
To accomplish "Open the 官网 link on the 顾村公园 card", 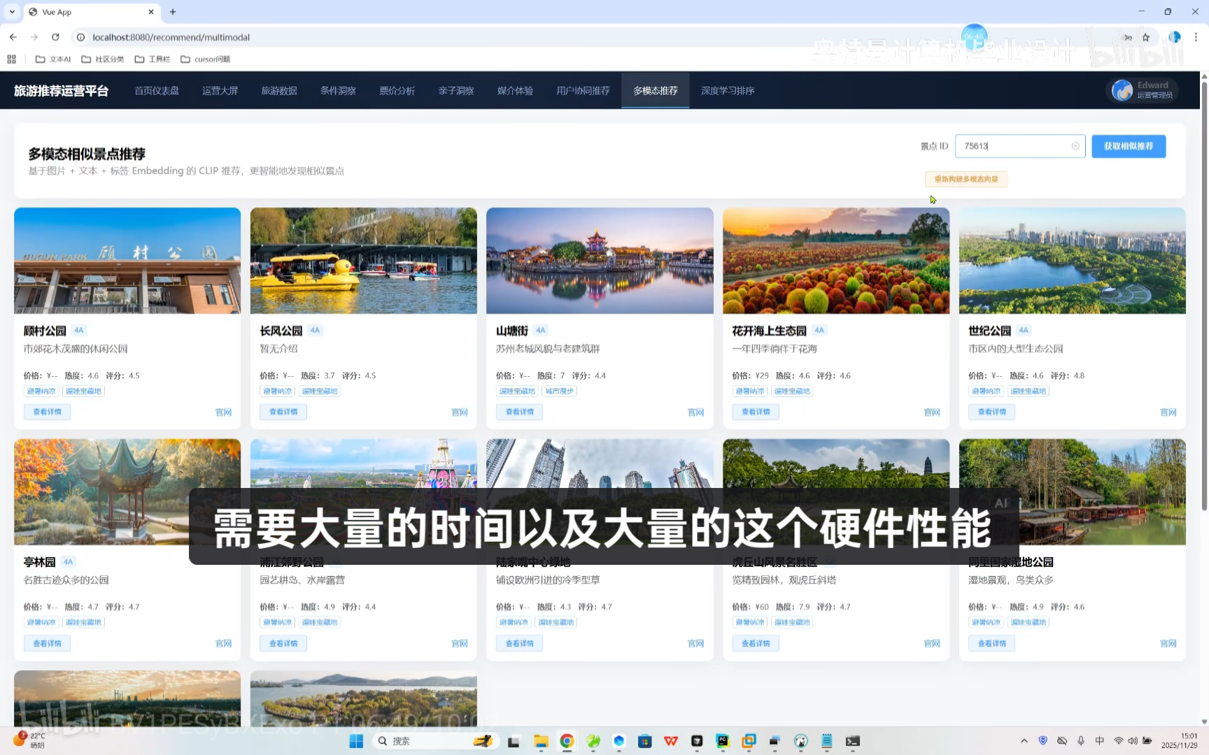I will coord(223,412).
